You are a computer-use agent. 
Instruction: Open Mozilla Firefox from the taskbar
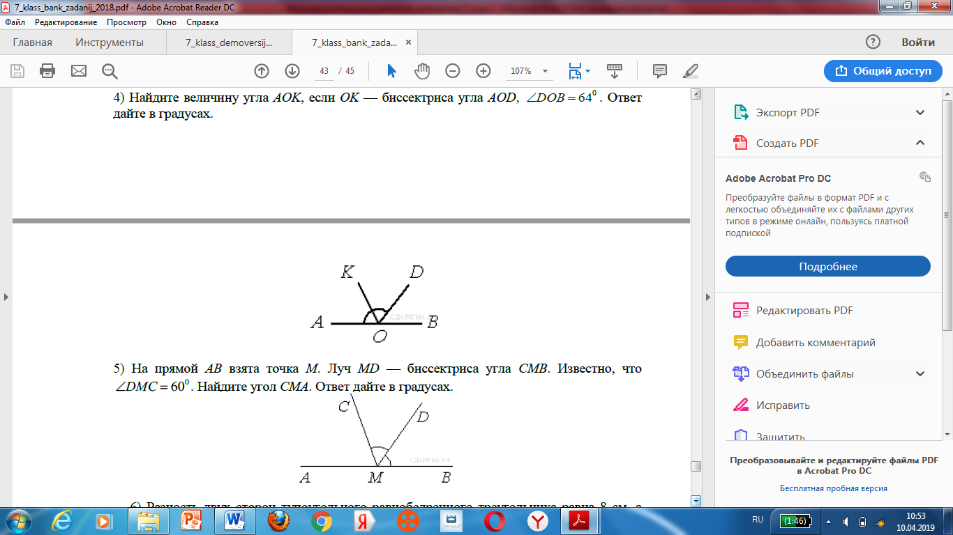click(278, 520)
